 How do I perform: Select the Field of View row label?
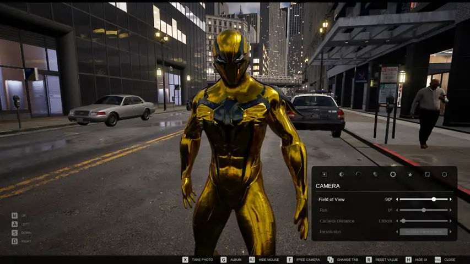332,199
